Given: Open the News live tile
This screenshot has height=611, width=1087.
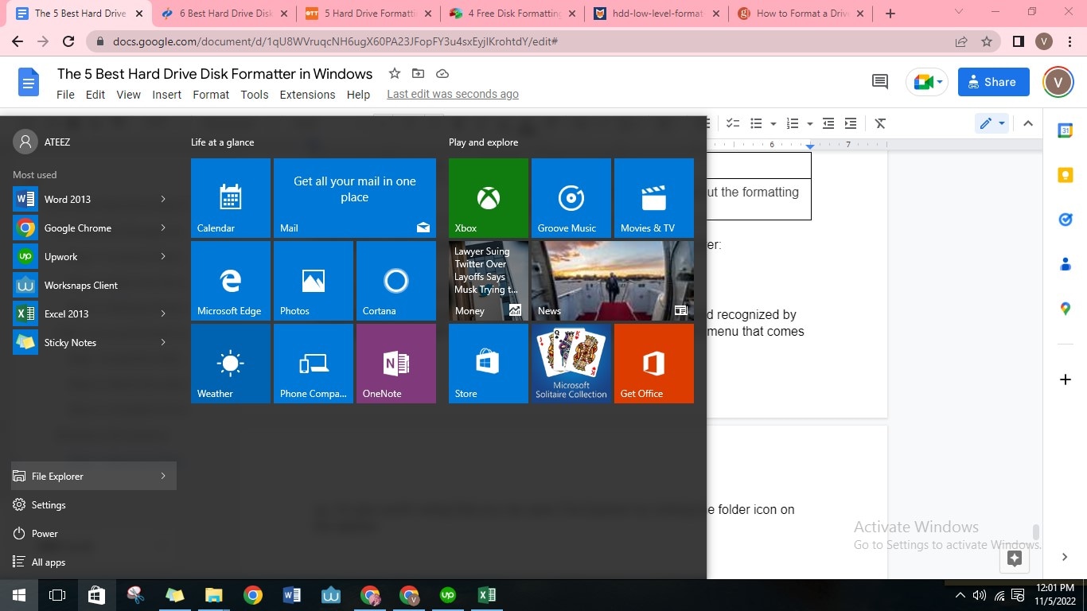Looking at the screenshot, I should click(x=613, y=281).
